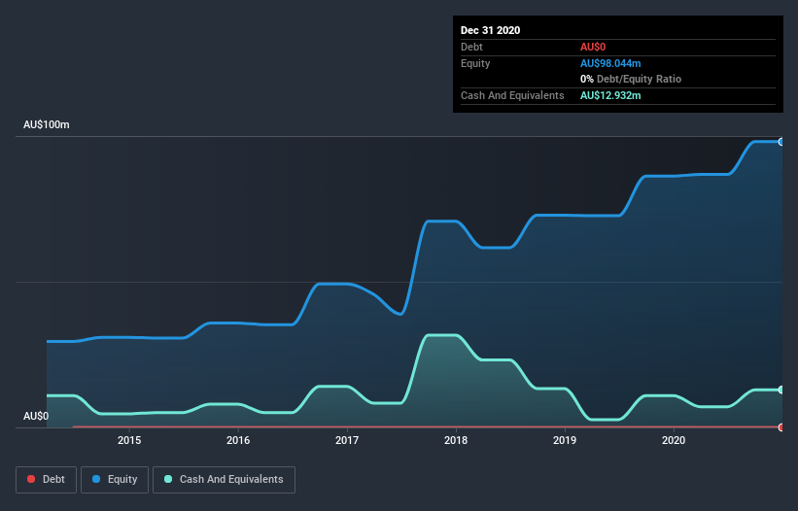Click the 2017 x-axis label
The height and width of the screenshot is (511, 798).
click(347, 440)
